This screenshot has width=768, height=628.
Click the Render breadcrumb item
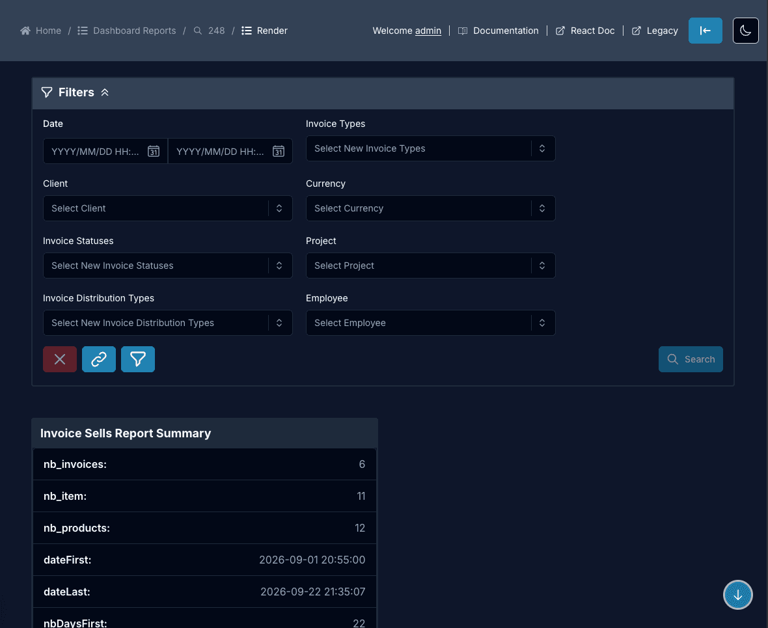pyautogui.click(x=272, y=31)
